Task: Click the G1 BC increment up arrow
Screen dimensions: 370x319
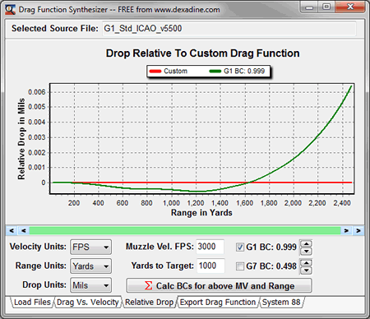Action: [306, 243]
